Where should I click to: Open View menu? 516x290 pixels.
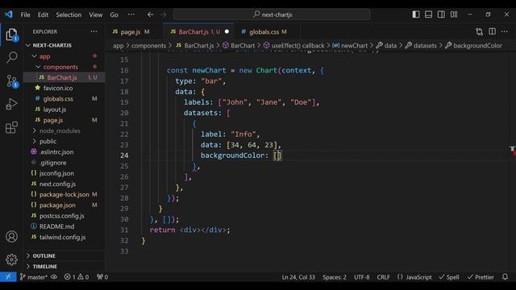95,14
